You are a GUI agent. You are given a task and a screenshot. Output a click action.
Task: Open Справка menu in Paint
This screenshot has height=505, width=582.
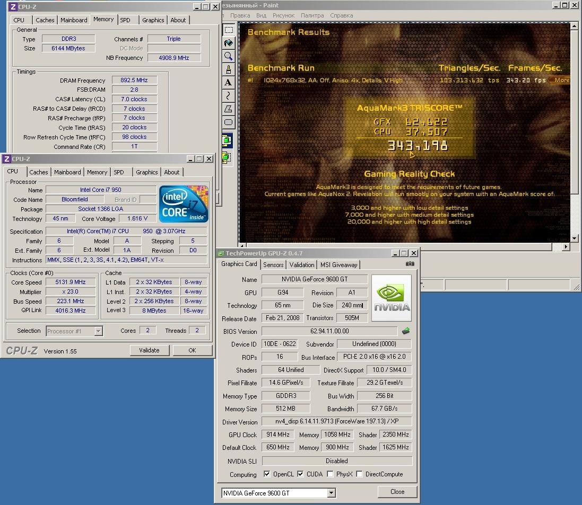point(342,15)
